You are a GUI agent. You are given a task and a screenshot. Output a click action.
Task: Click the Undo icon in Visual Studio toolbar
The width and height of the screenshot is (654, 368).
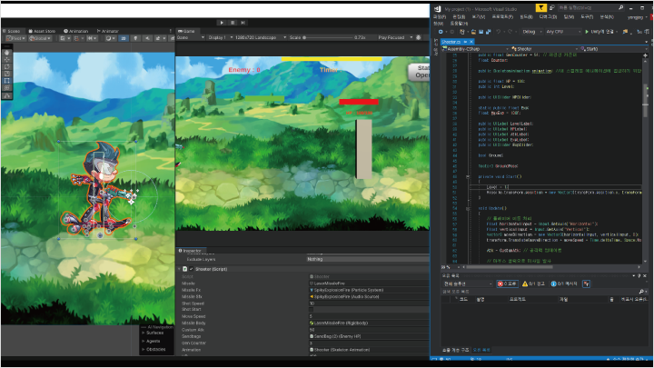click(499, 32)
